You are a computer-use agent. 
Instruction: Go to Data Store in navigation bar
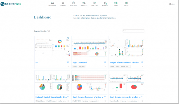73,4
